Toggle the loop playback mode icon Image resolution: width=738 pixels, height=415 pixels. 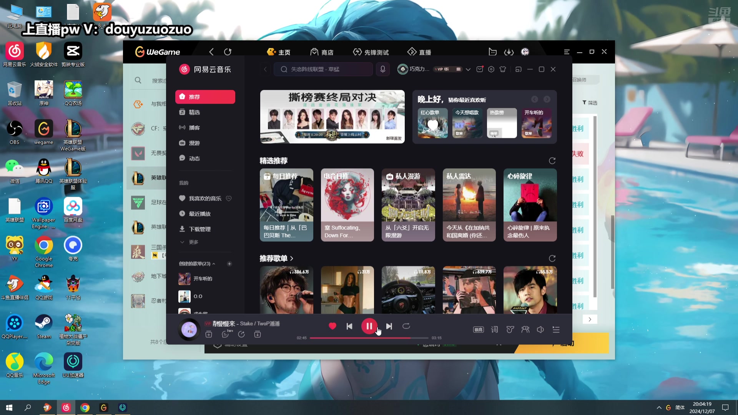tap(406, 326)
